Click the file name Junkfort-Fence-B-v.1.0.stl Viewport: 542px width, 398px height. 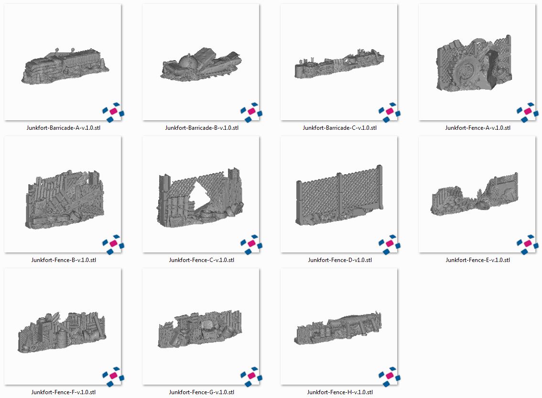(x=64, y=260)
